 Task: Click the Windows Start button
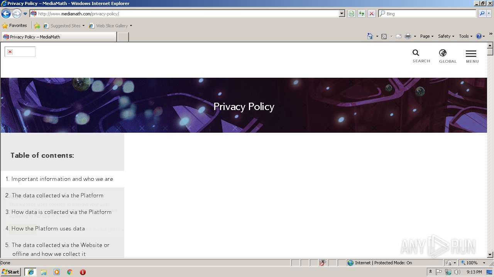coord(10,272)
